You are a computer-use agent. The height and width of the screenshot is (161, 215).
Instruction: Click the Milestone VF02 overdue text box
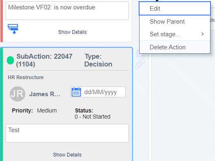[x=67, y=11]
